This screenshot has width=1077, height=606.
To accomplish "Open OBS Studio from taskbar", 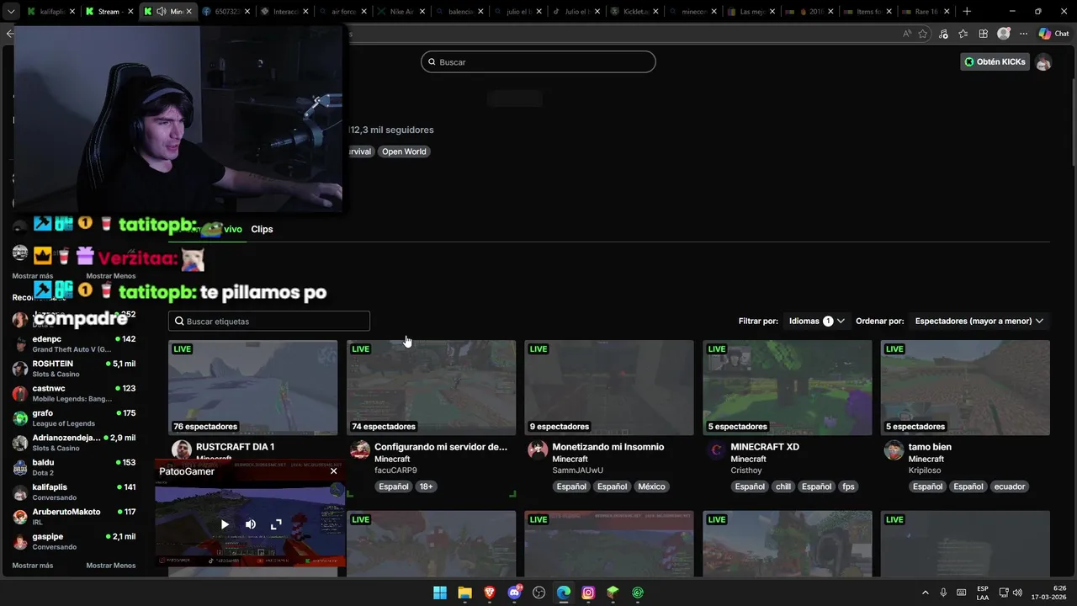I will point(539,593).
